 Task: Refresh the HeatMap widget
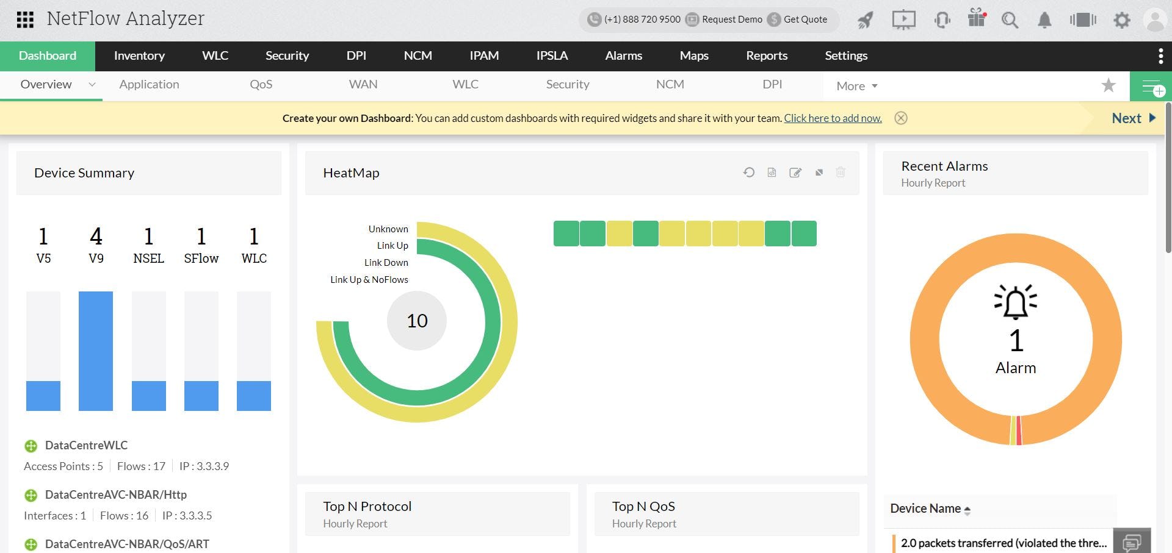point(750,173)
